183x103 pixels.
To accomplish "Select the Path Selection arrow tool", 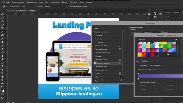I will tap(2, 70).
